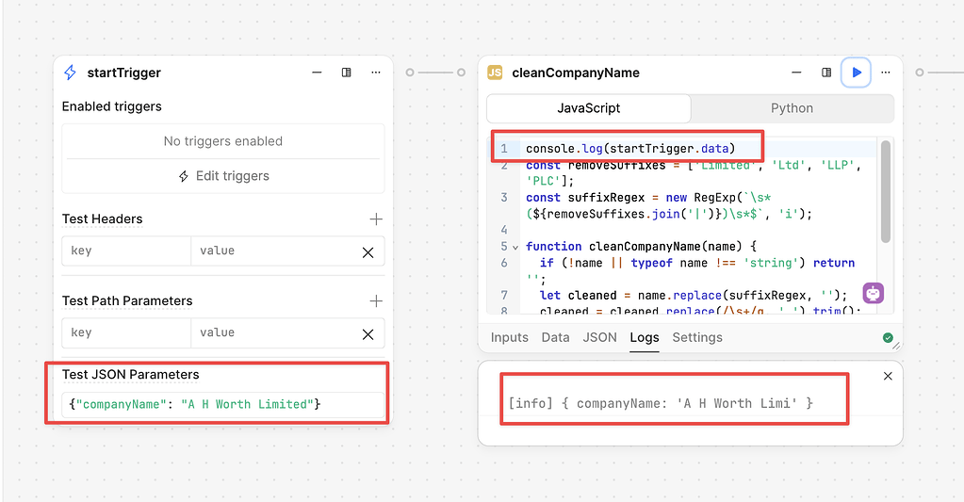
Task: Click the connector node before cleanCompanyName
Action: 461,73
